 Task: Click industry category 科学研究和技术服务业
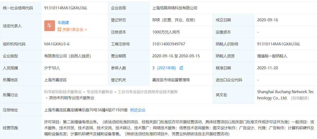point(63,92)
